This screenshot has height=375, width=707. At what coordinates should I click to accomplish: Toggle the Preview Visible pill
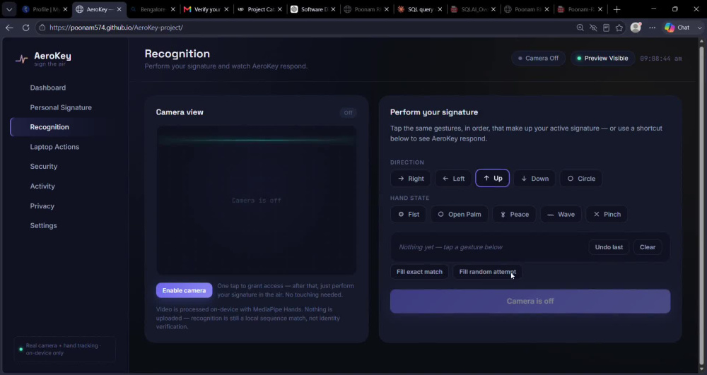(x=602, y=58)
